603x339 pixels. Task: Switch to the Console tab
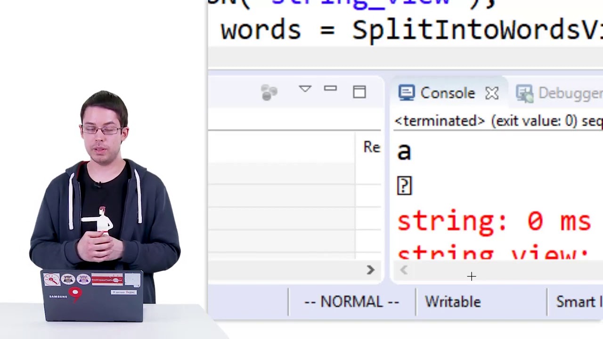447,93
